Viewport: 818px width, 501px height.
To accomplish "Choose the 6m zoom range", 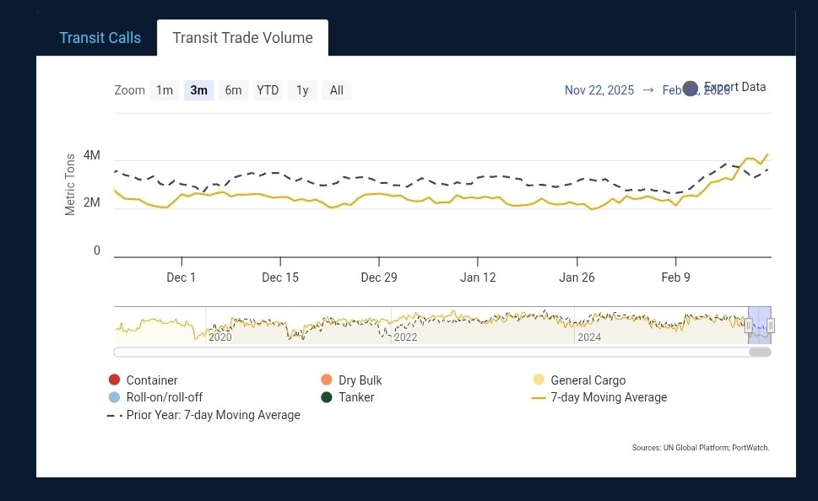I will tap(233, 90).
